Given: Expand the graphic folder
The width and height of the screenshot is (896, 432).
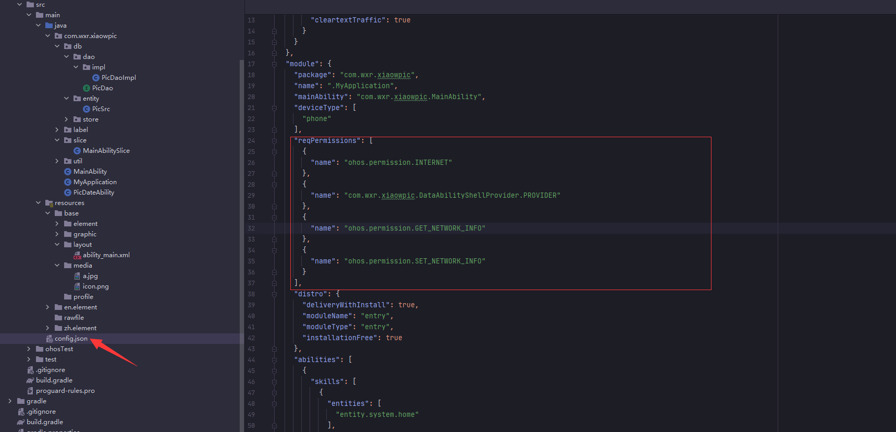Looking at the screenshot, I should pos(57,234).
